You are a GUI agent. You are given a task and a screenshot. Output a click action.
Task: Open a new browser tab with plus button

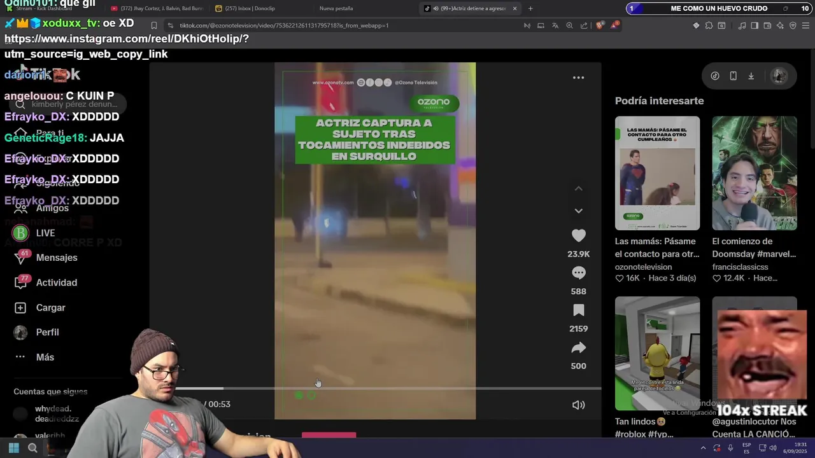point(530,8)
